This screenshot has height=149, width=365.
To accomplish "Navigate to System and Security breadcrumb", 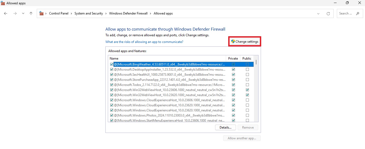I will pyautogui.click(x=89, y=13).
